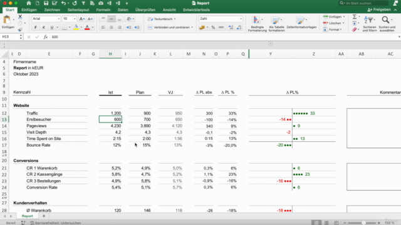
Task: Apply thousands separator 000 style
Action: (221, 27)
